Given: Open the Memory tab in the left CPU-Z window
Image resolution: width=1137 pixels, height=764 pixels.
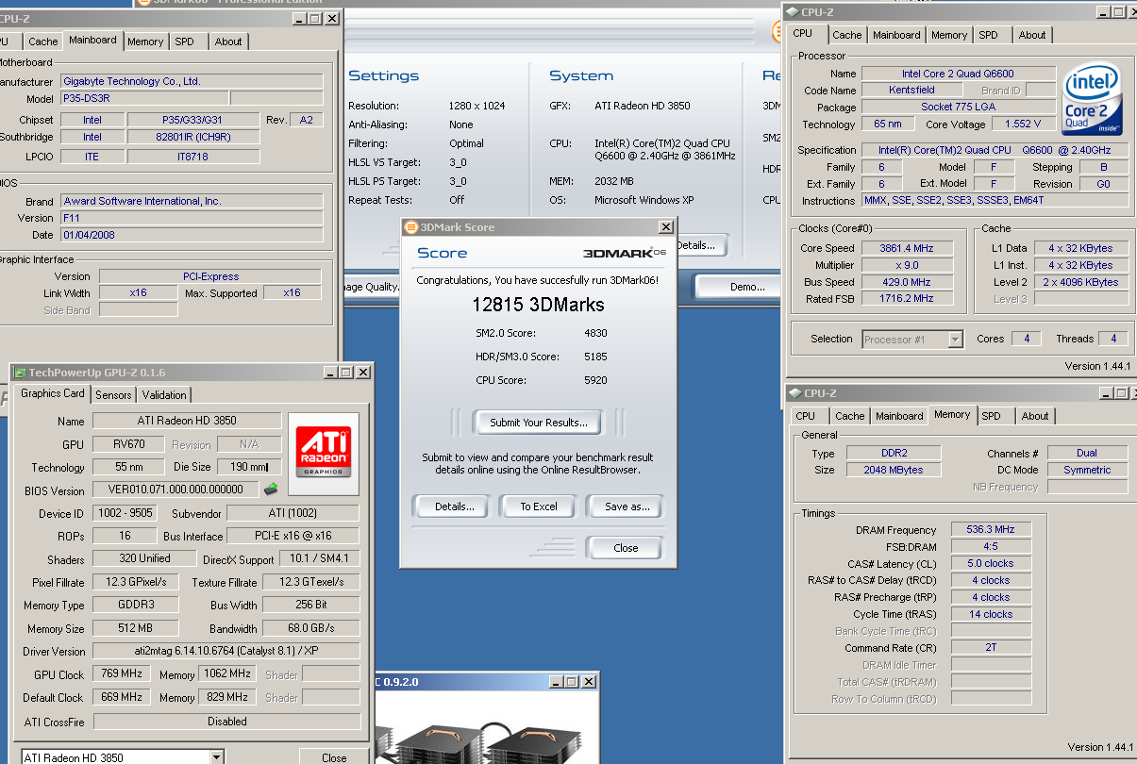Looking at the screenshot, I should [145, 42].
